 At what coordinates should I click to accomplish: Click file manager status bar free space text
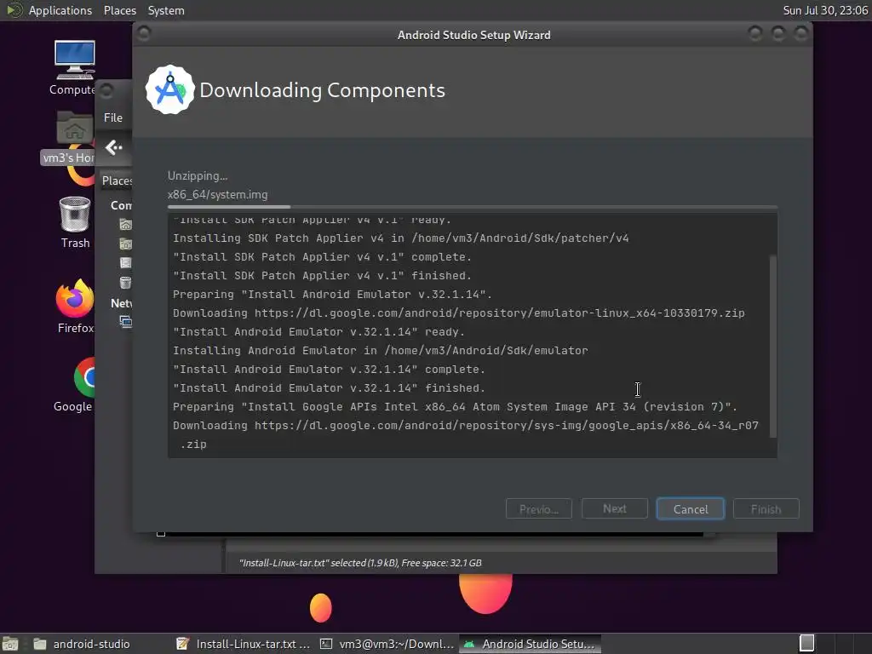pyautogui.click(x=442, y=563)
